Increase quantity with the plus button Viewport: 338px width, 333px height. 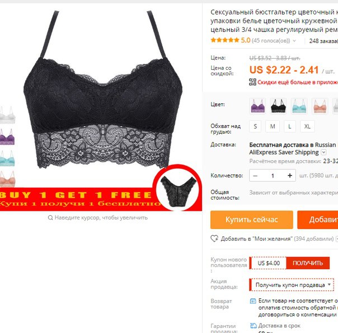(290, 175)
